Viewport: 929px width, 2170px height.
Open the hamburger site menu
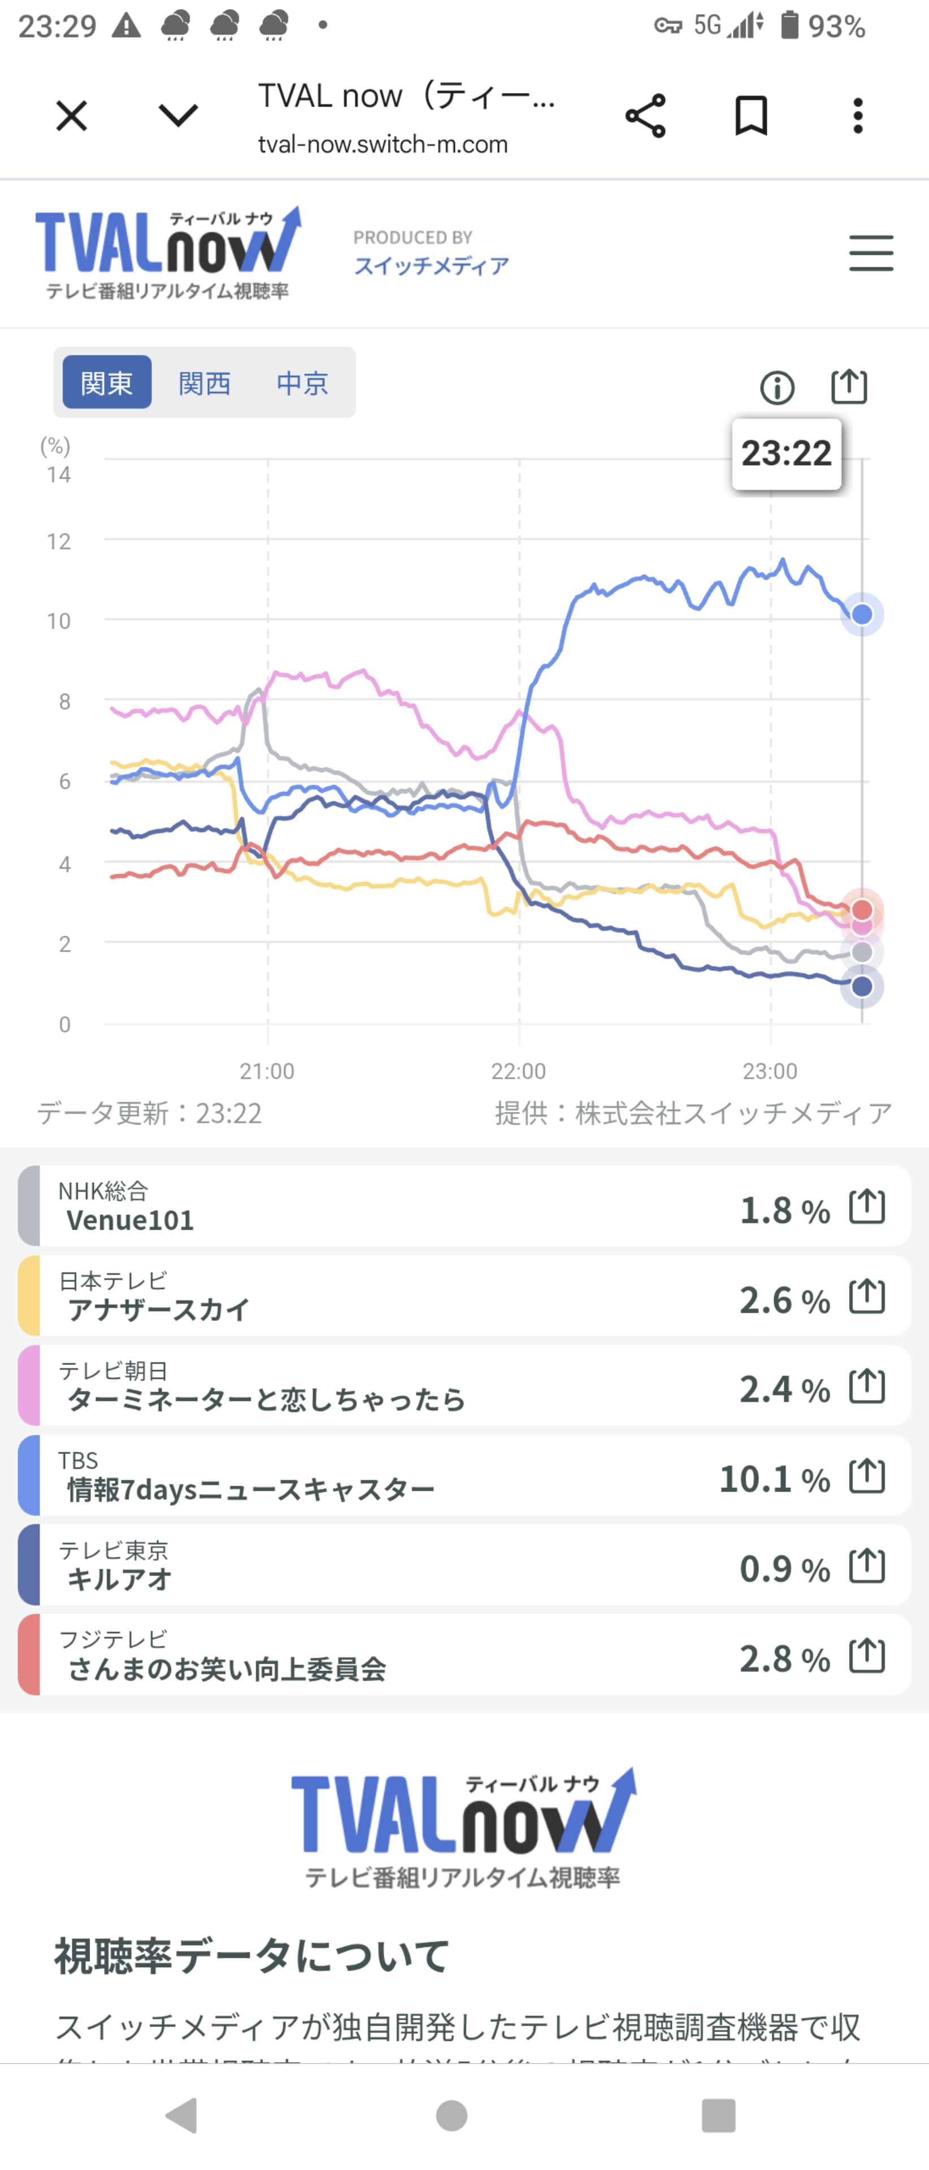tap(870, 254)
